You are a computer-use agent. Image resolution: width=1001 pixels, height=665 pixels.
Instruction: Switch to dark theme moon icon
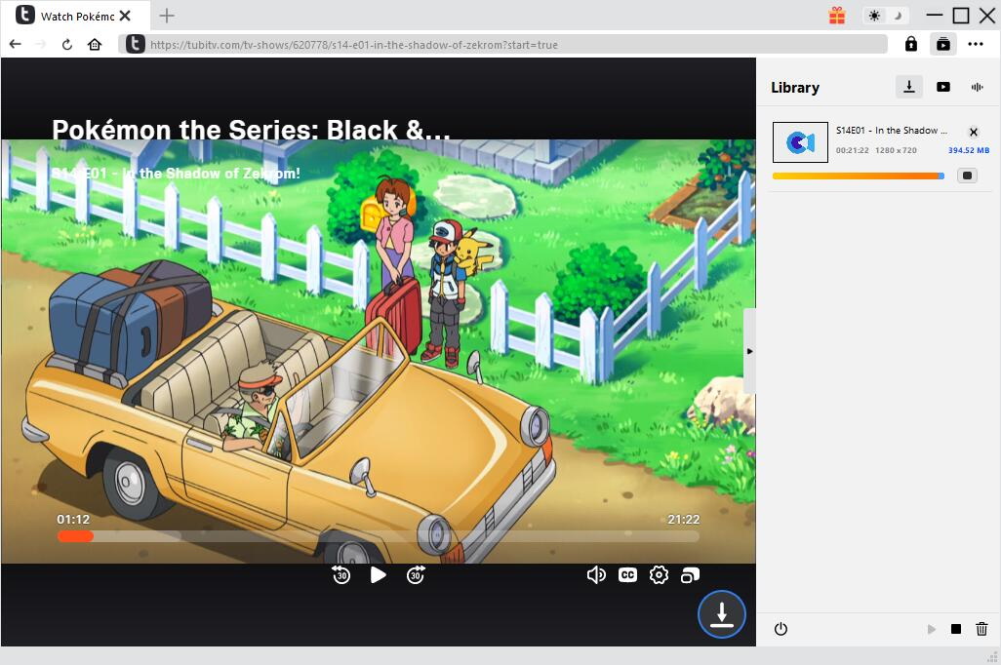point(899,16)
